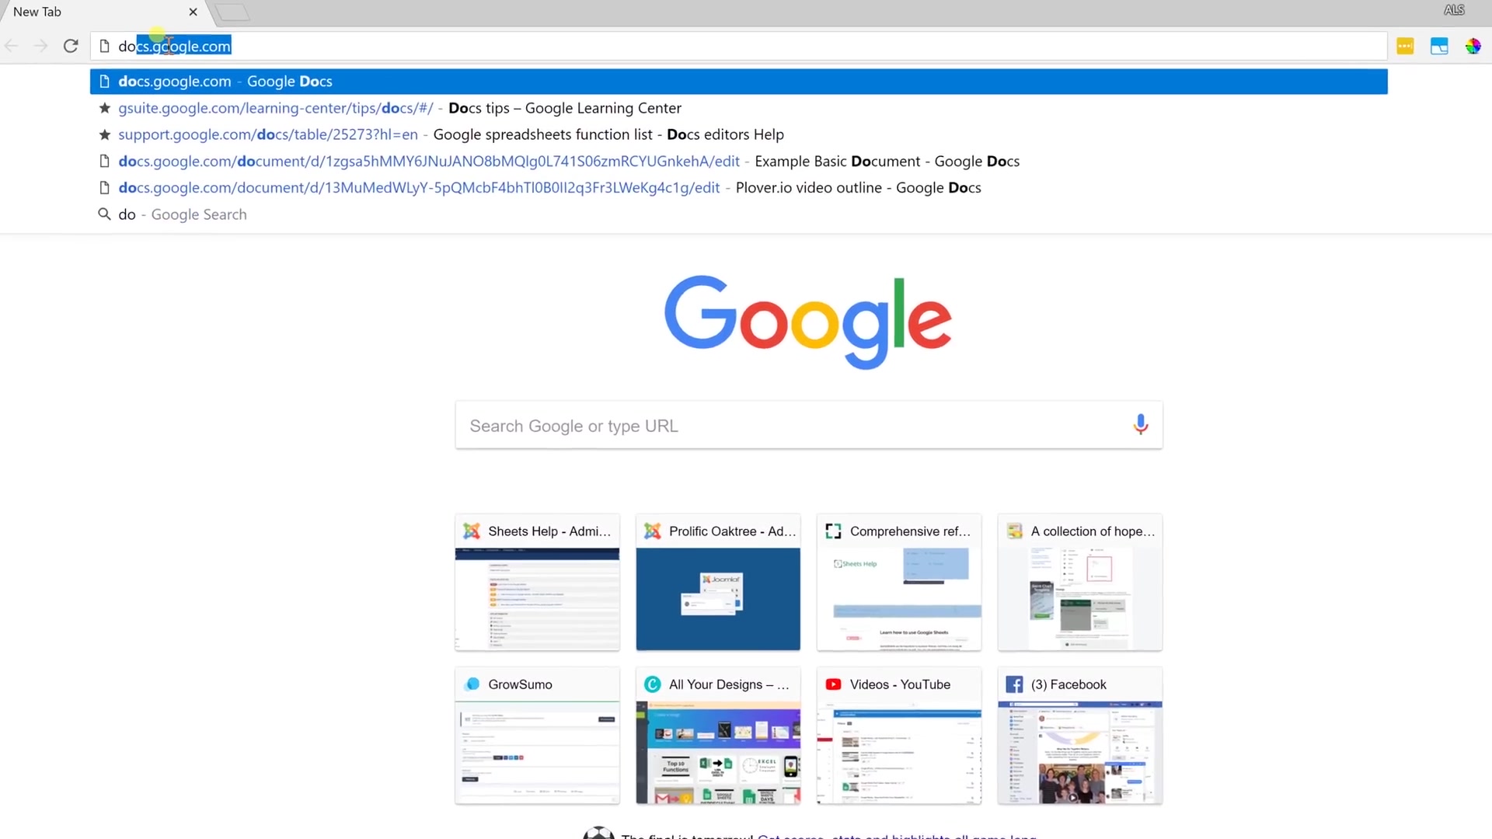Screen dimensions: 1492x839
Task: Click the star icon beside gsuite.google.com suggestion
Action: tap(104, 108)
